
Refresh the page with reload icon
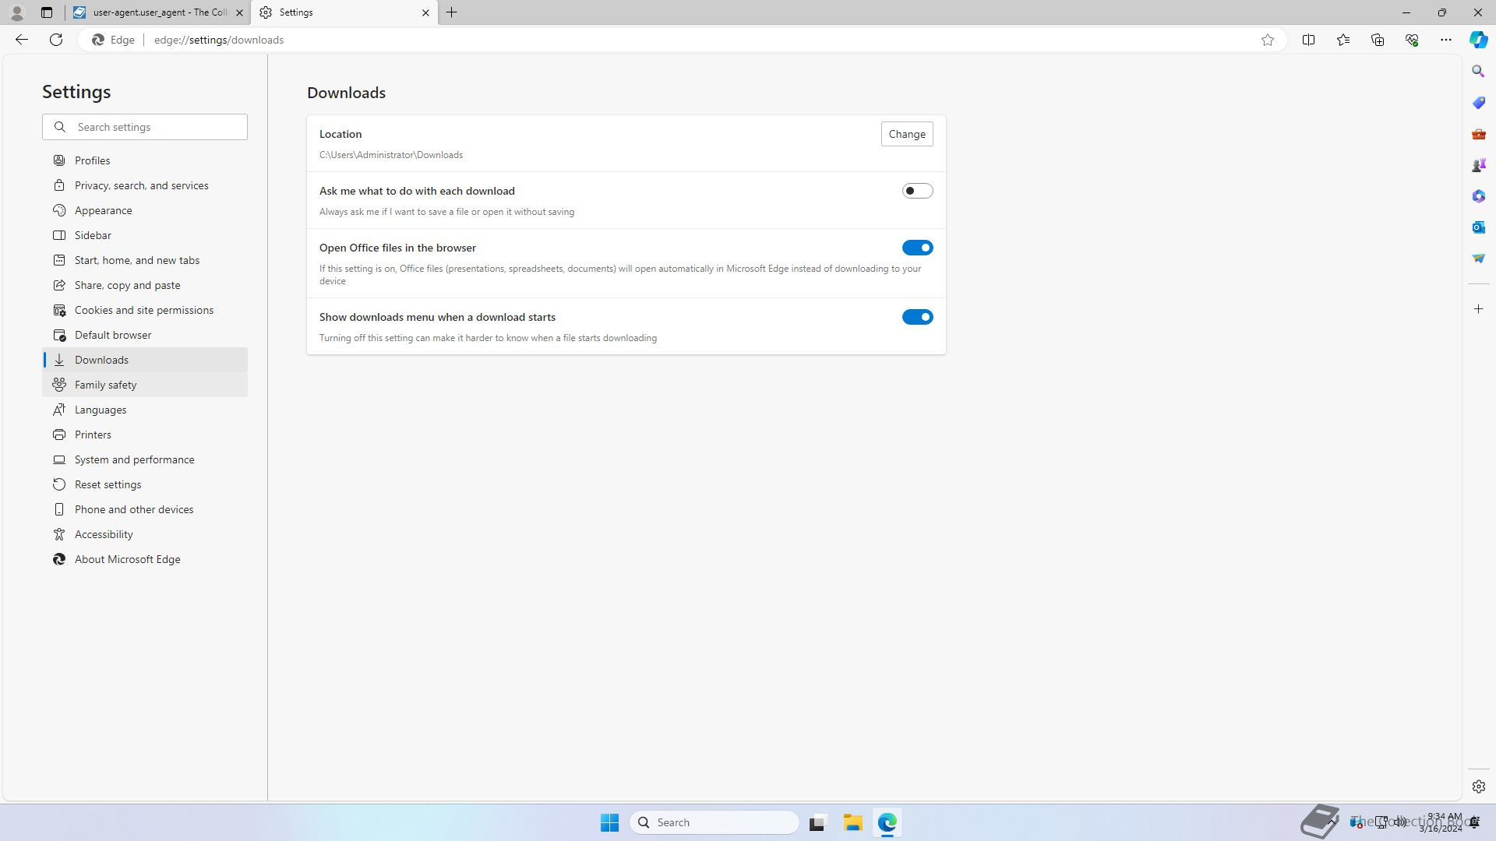(x=56, y=40)
